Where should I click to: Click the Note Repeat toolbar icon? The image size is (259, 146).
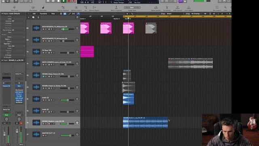[x=33, y=7]
